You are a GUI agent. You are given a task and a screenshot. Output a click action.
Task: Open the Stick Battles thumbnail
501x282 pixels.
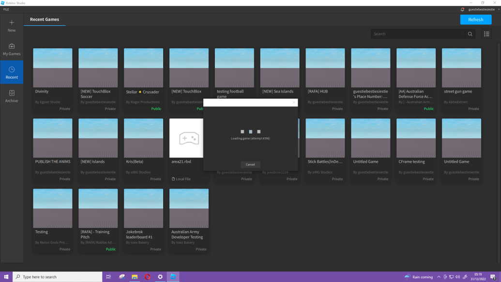tap(325, 138)
